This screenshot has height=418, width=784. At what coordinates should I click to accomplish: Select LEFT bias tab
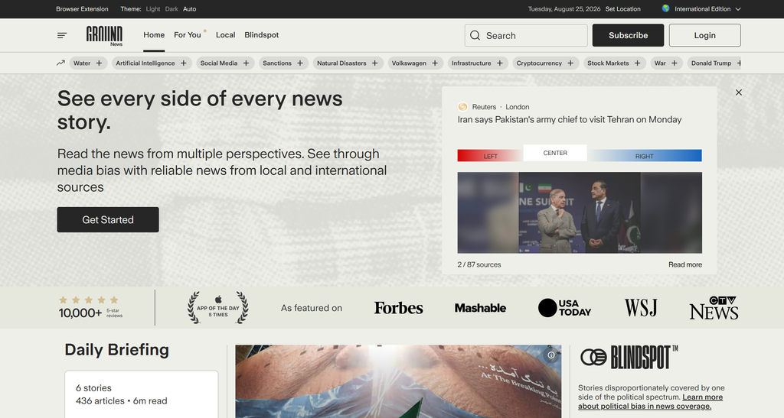[x=491, y=156]
